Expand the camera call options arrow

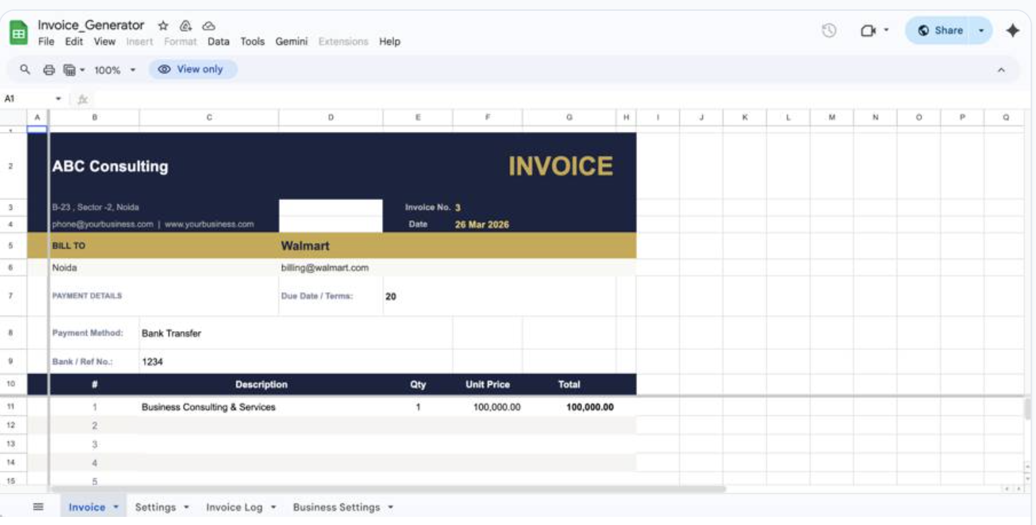pos(886,30)
